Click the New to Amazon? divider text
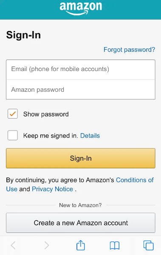Screen dimensions: 161x255 (x=80, y=205)
